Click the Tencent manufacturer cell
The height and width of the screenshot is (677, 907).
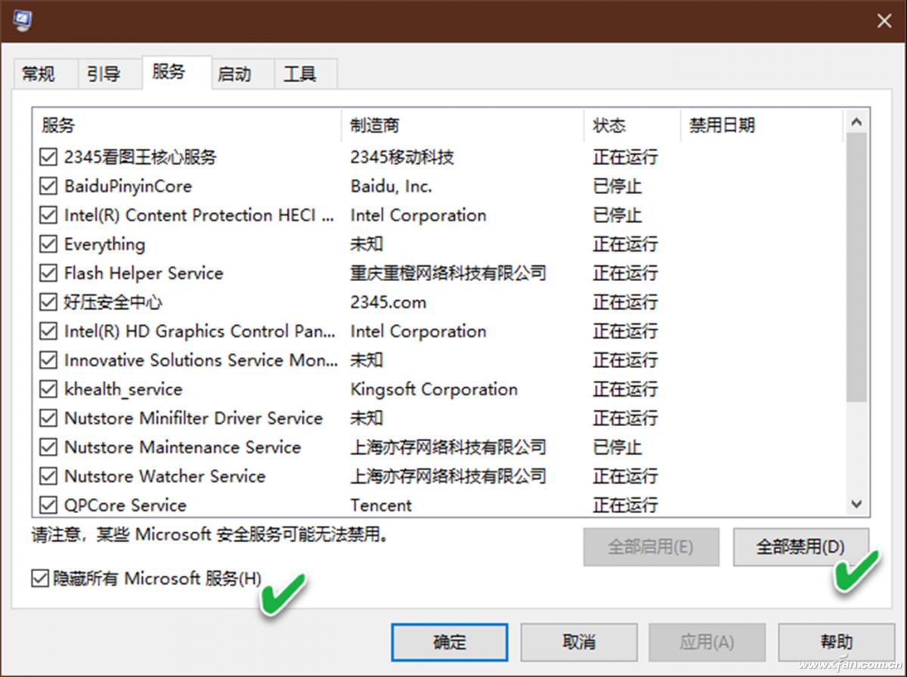point(381,505)
